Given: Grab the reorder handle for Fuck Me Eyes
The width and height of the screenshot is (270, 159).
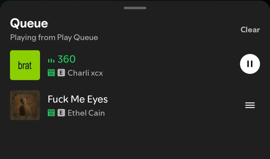Looking at the screenshot, I should click(x=250, y=105).
